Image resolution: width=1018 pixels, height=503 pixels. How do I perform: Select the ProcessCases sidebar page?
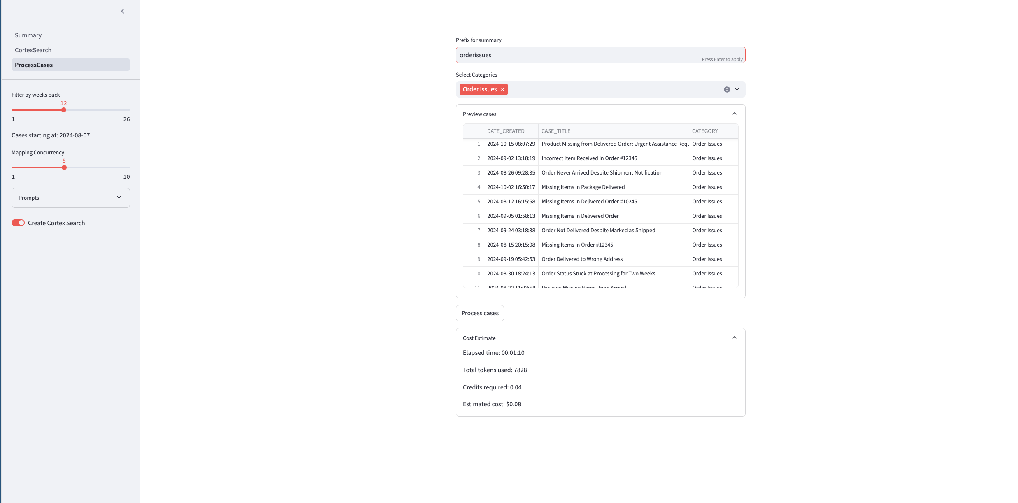(34, 65)
